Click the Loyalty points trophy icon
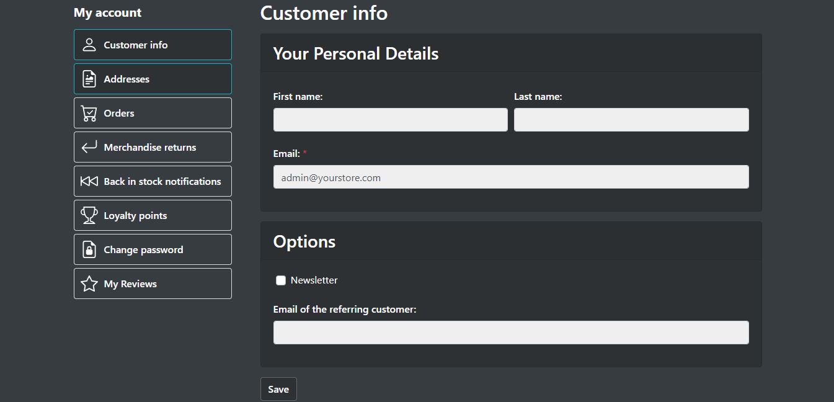This screenshot has height=402, width=834. [89, 215]
